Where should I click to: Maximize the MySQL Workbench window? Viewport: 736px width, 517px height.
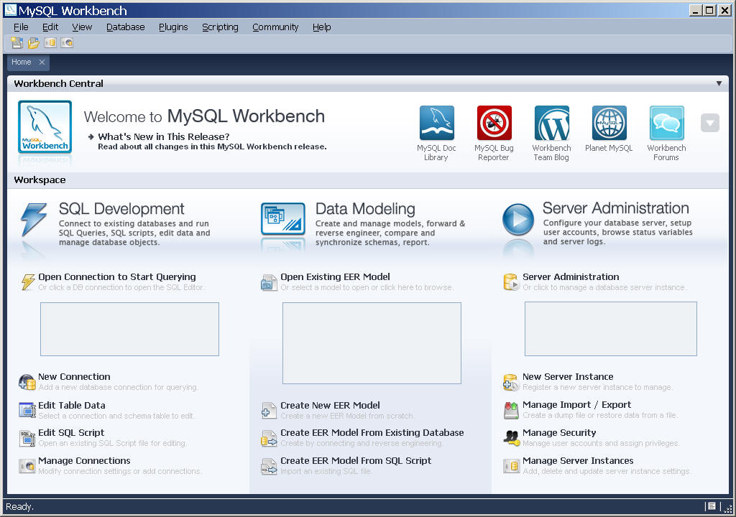[x=709, y=10]
